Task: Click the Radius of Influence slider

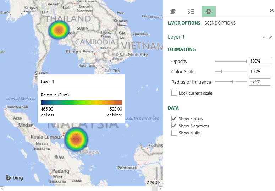Action: pyautogui.click(x=232, y=82)
